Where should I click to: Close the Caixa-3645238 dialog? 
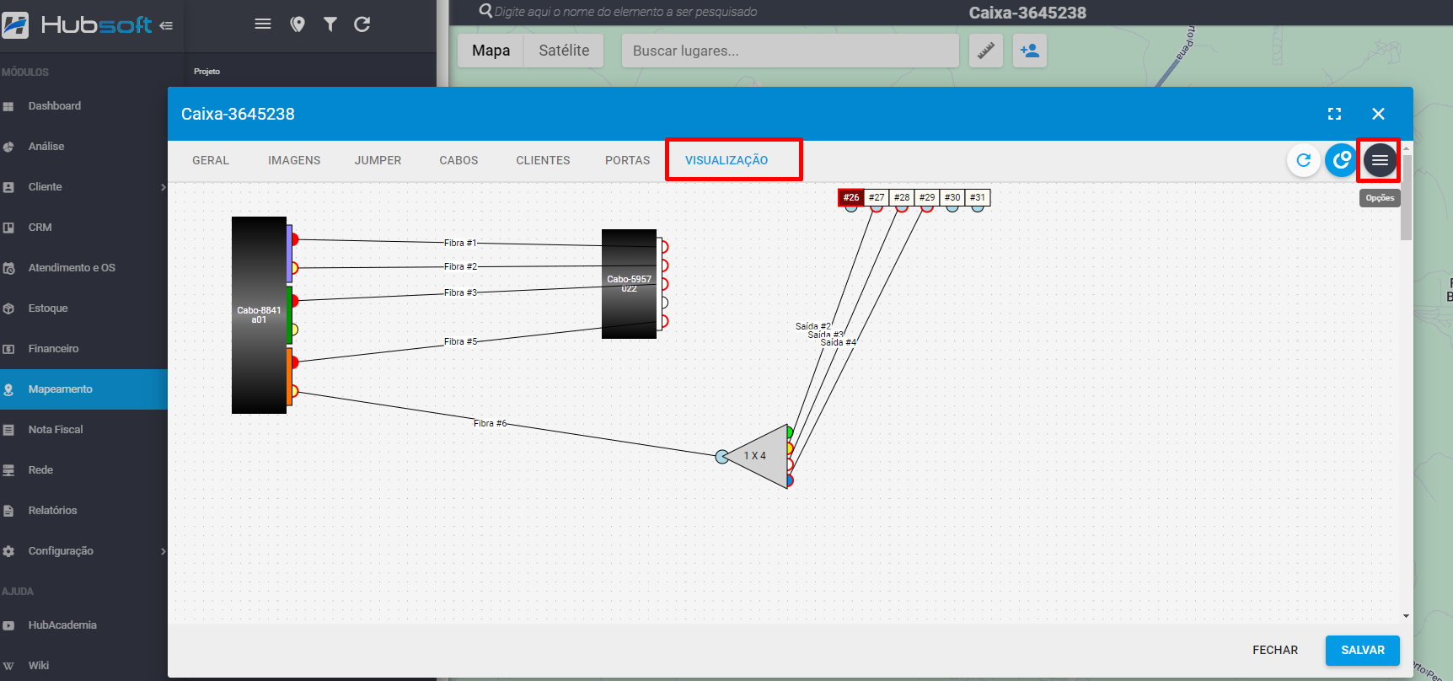pos(1378,114)
